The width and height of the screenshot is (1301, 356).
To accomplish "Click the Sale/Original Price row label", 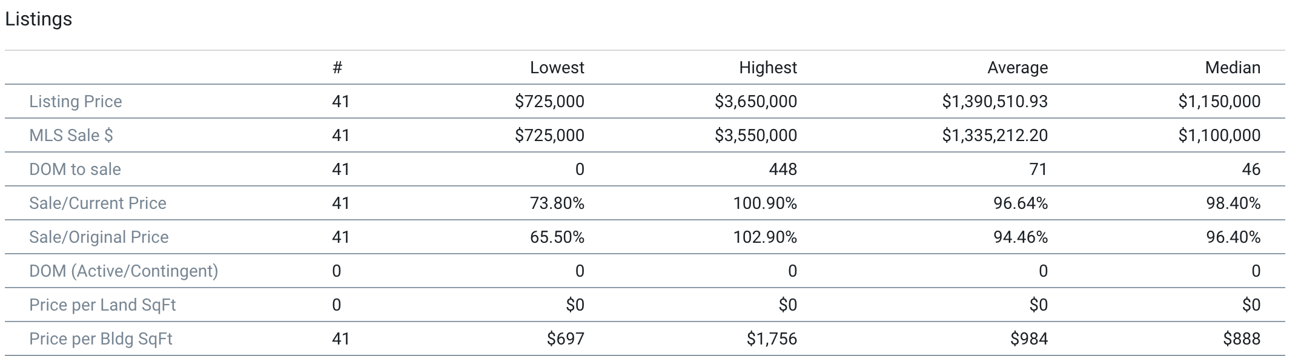I will (99, 237).
